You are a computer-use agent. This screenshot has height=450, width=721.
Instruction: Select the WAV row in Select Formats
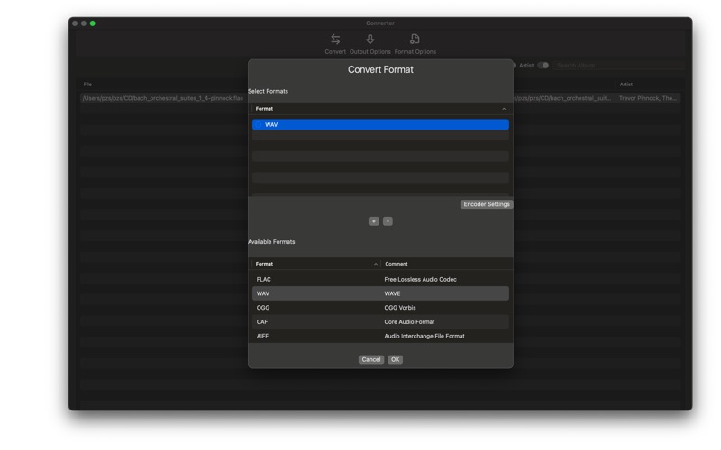pos(380,124)
